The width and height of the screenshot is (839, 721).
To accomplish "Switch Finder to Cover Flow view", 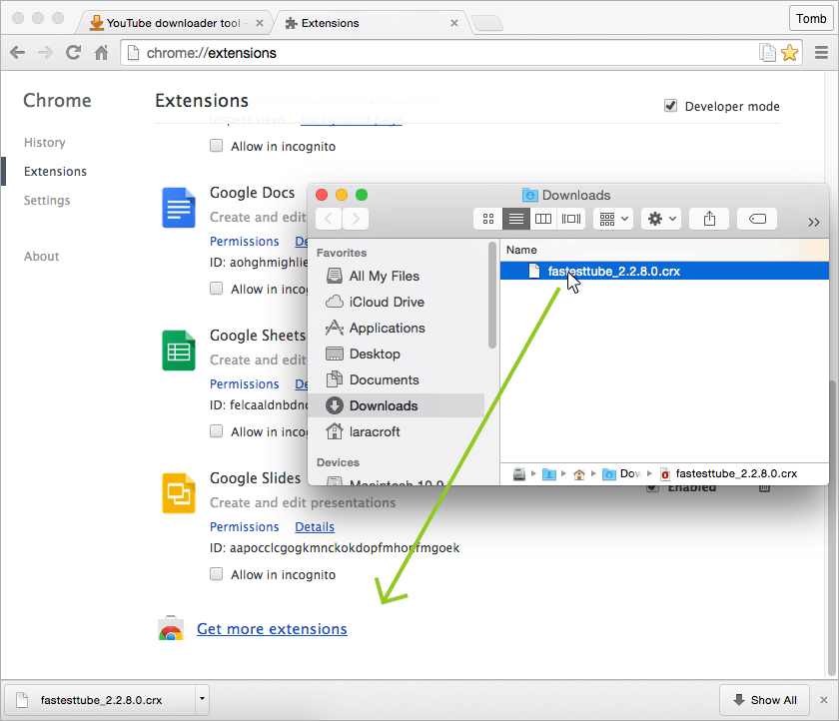I will [571, 219].
